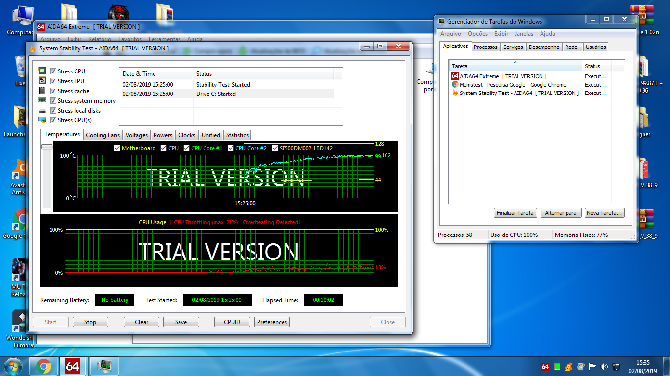Uncheck the Stress system memory checkbox
670x376 pixels.
point(53,101)
